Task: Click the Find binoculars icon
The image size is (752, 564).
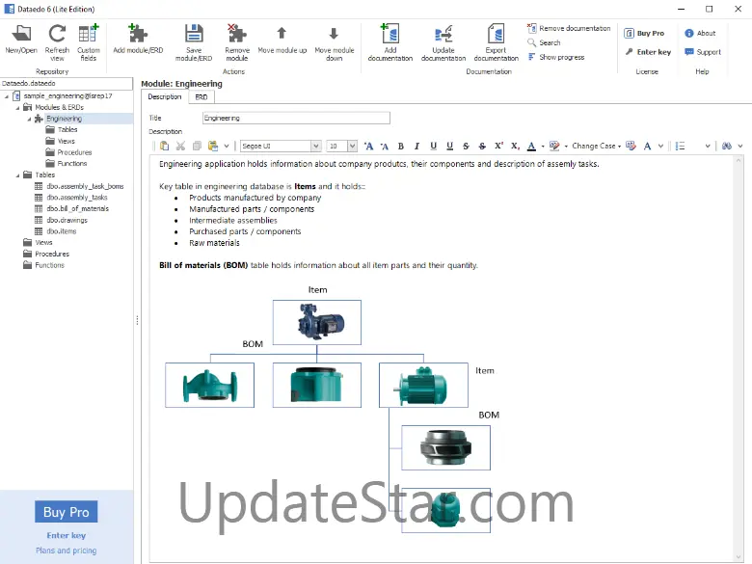Action: (x=727, y=146)
